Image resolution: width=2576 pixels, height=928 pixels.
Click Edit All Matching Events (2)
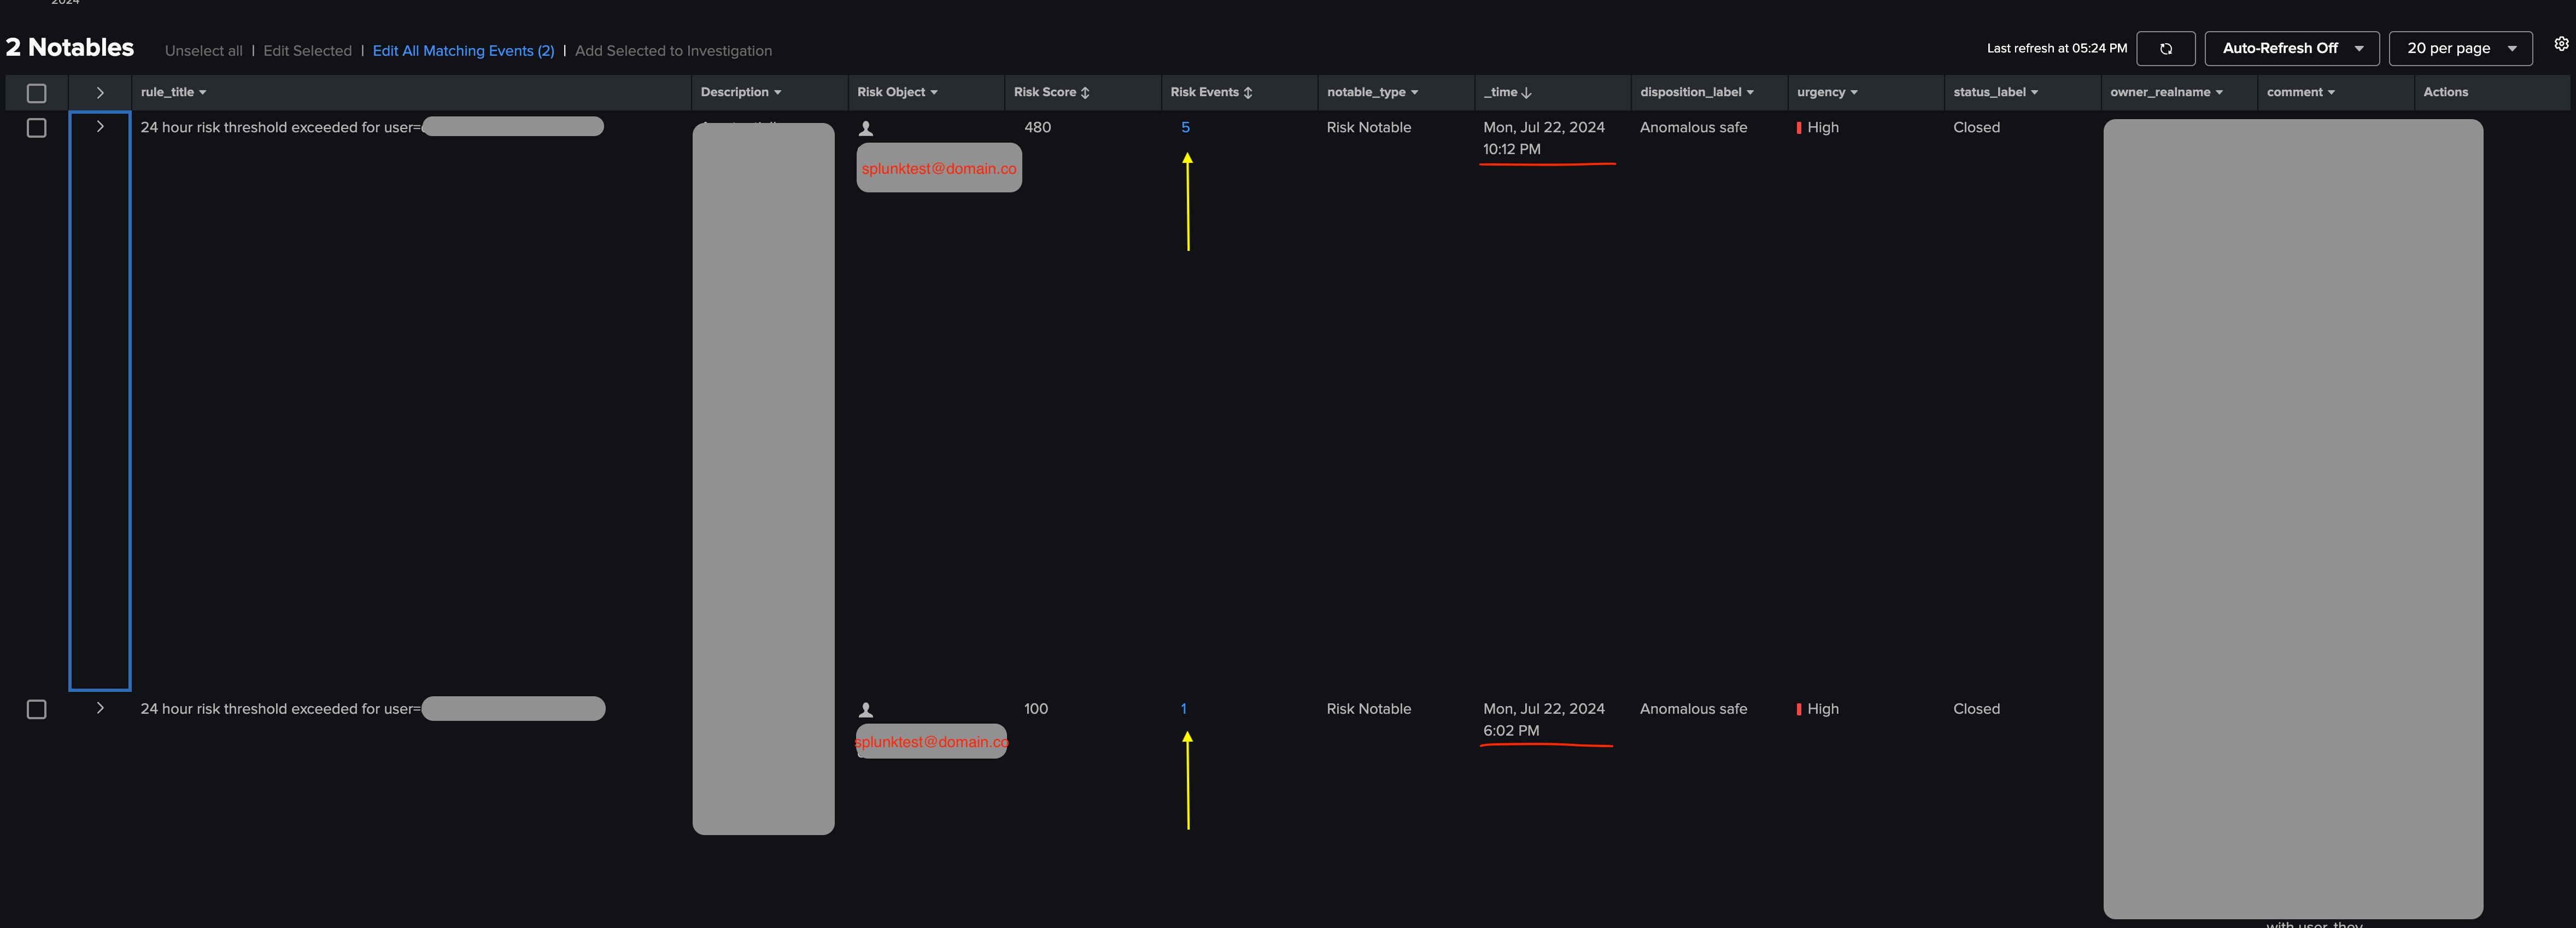pyautogui.click(x=463, y=51)
